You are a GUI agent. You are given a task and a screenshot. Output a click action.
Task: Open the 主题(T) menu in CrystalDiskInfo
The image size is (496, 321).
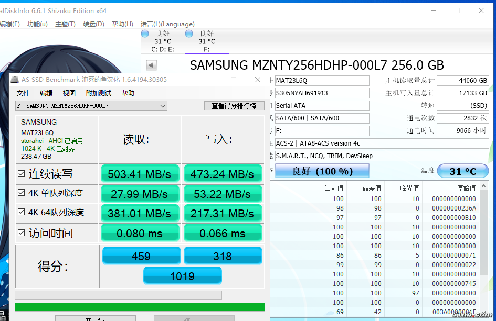click(x=65, y=24)
